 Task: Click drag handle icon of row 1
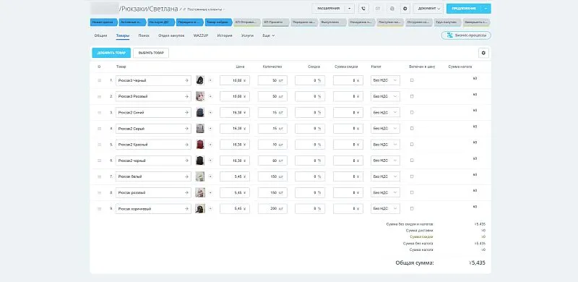coord(99,80)
